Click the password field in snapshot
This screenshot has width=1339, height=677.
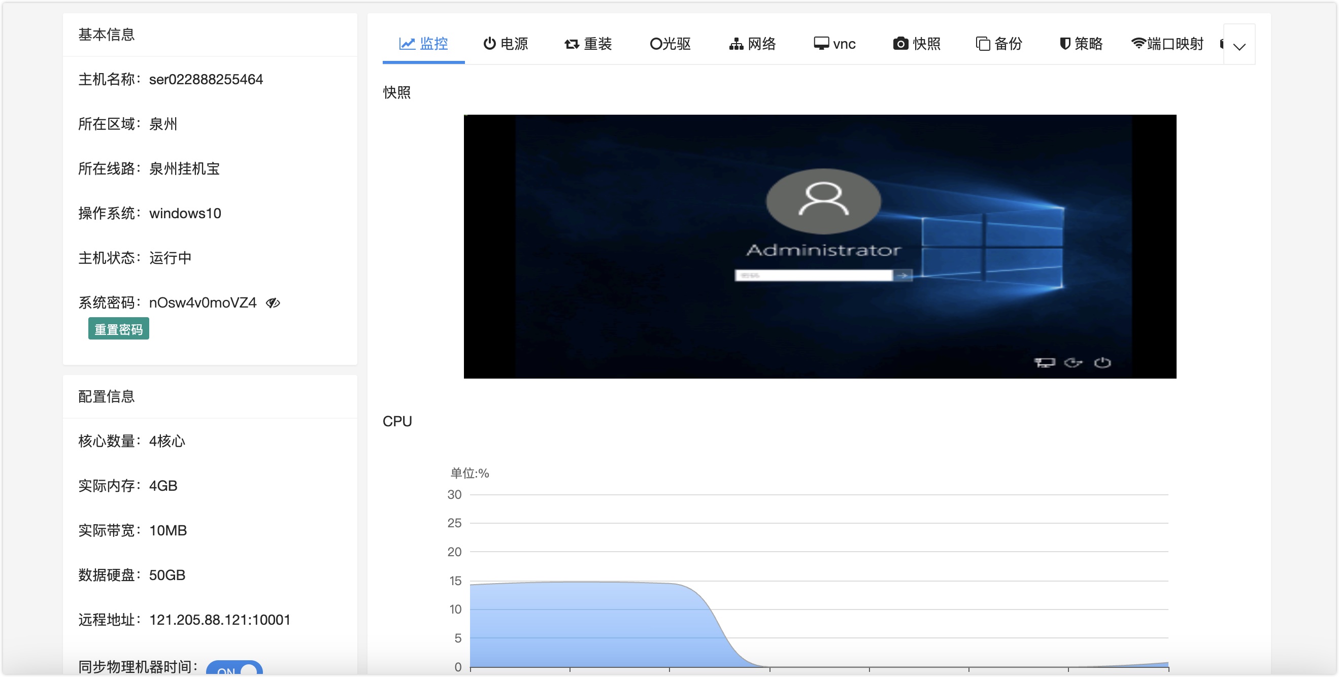coord(813,276)
